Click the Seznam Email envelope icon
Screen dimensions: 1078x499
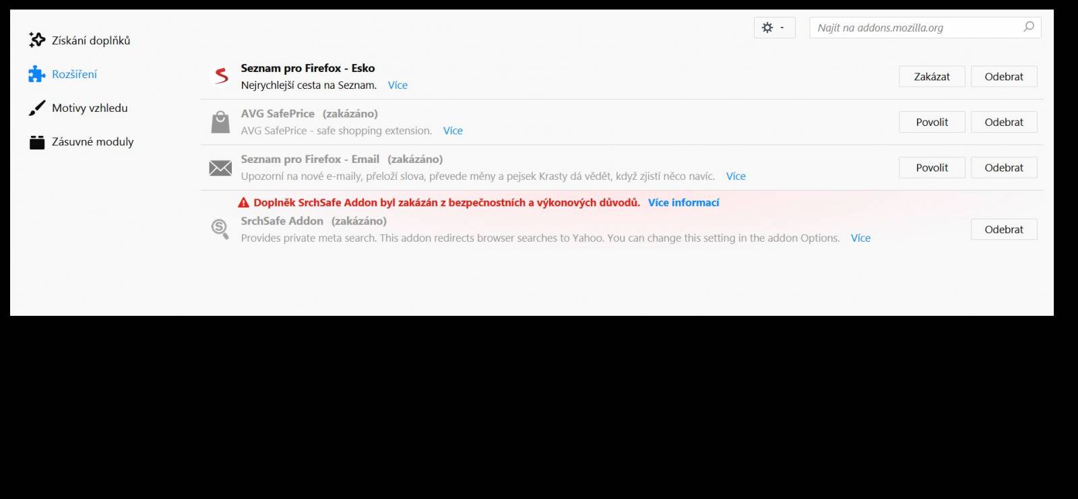click(220, 168)
